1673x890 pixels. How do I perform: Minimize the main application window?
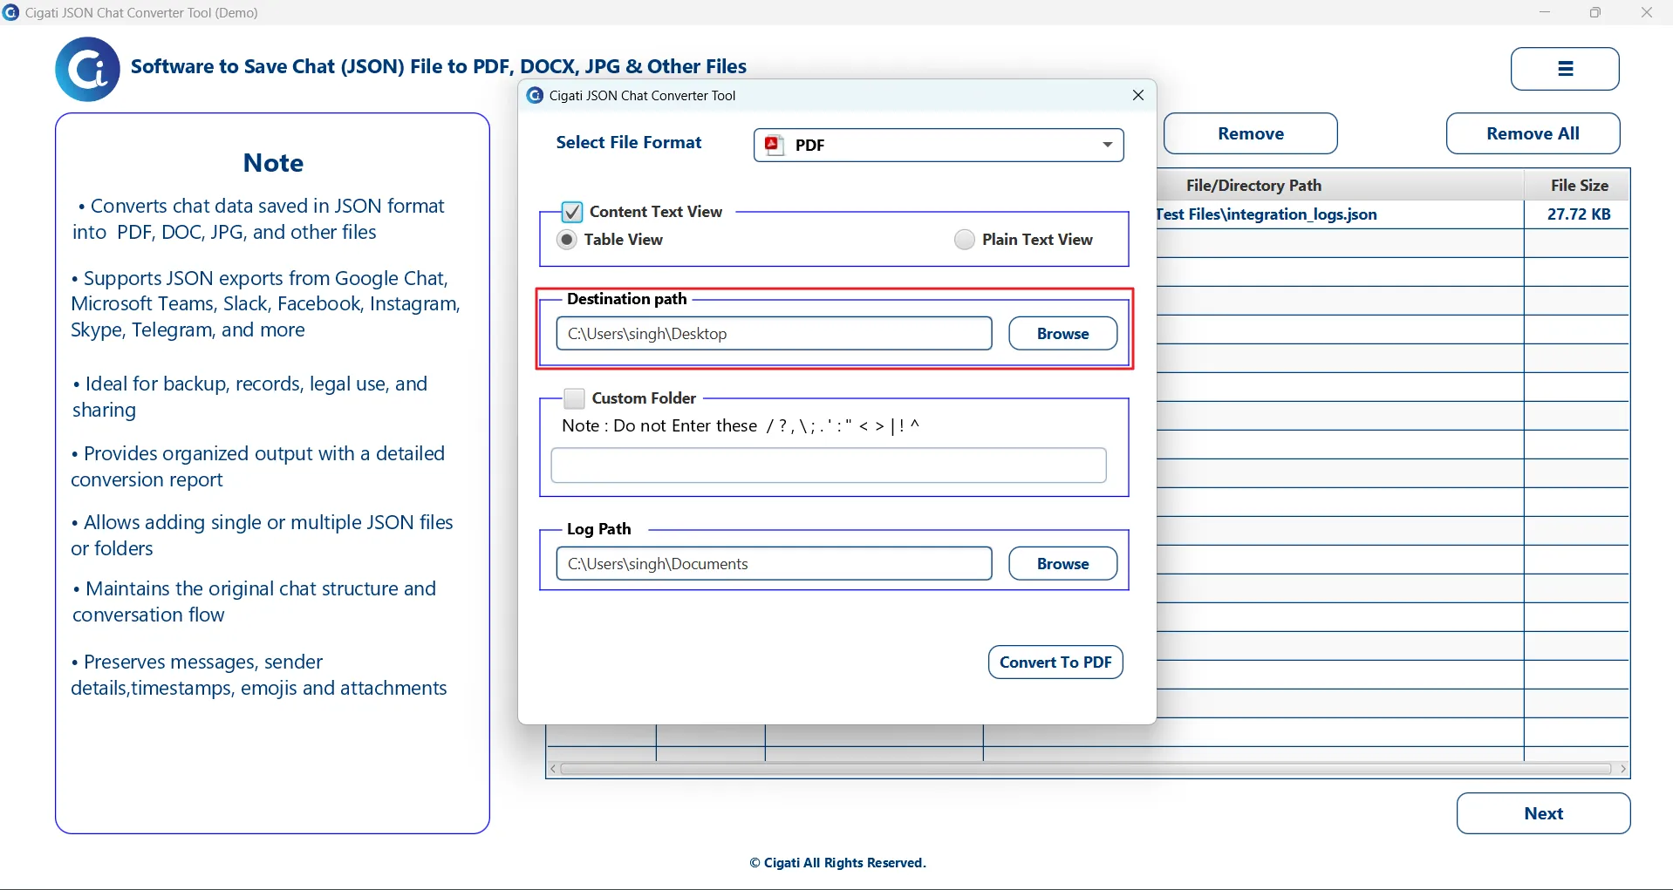1545,12
